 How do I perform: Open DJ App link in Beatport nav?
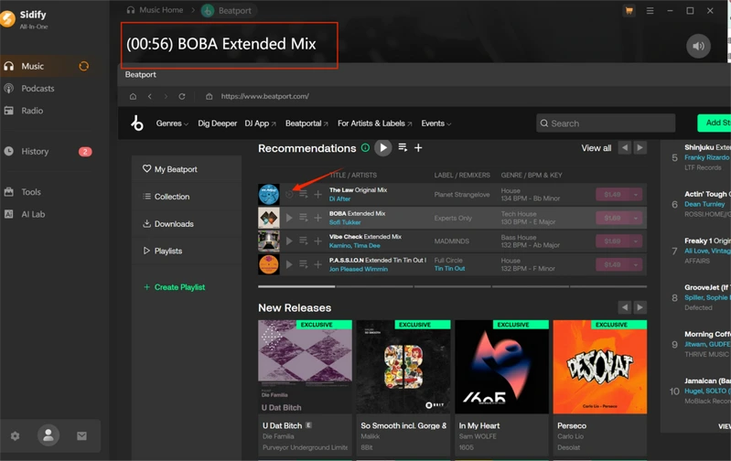pyautogui.click(x=260, y=123)
